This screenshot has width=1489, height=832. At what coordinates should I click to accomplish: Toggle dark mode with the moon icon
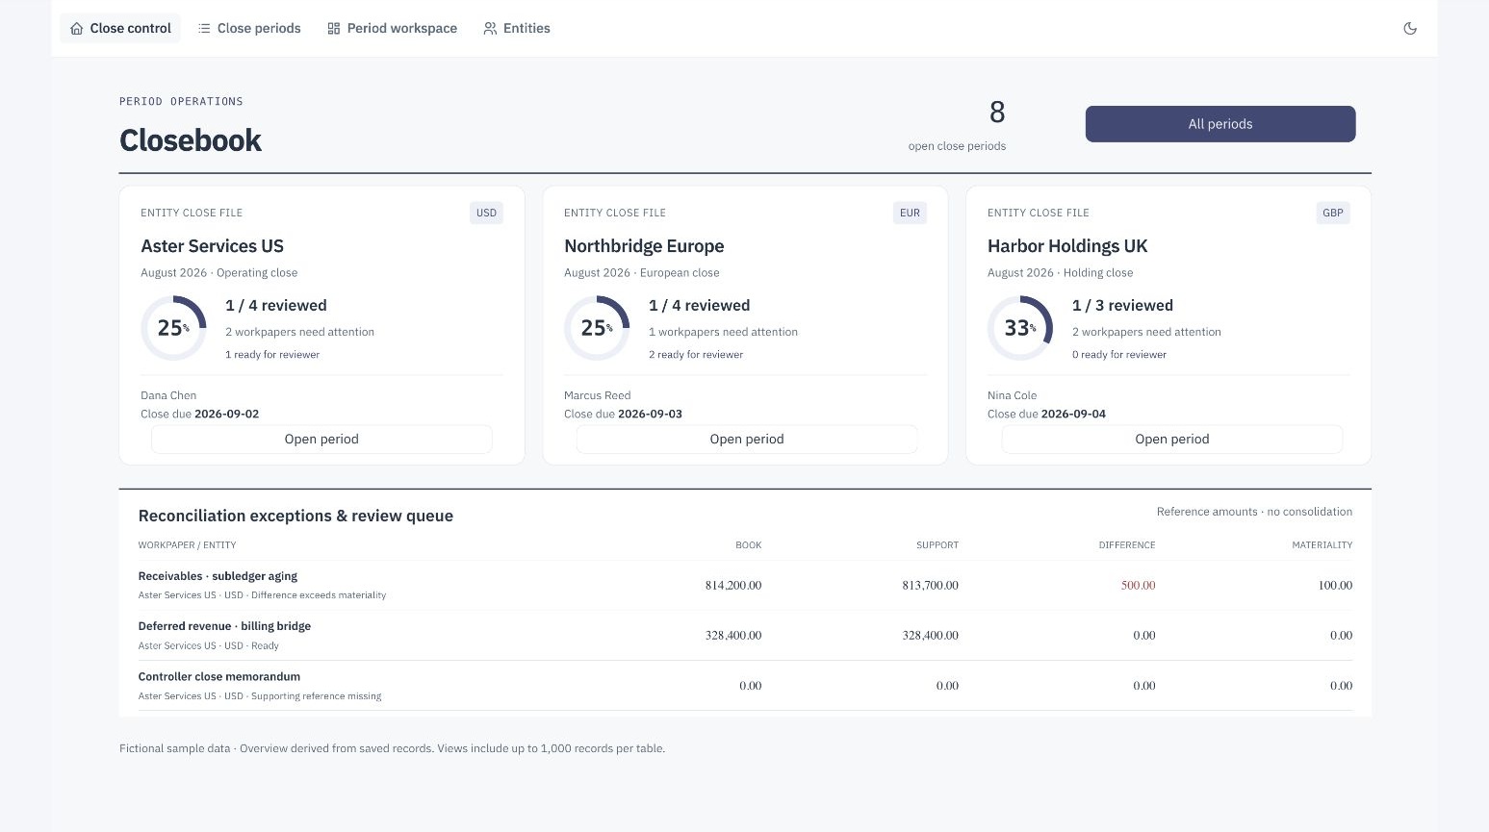[1410, 29]
